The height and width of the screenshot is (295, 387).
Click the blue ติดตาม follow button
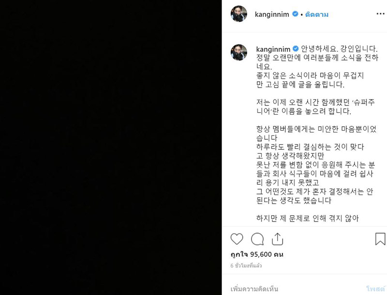pyautogui.click(x=317, y=15)
